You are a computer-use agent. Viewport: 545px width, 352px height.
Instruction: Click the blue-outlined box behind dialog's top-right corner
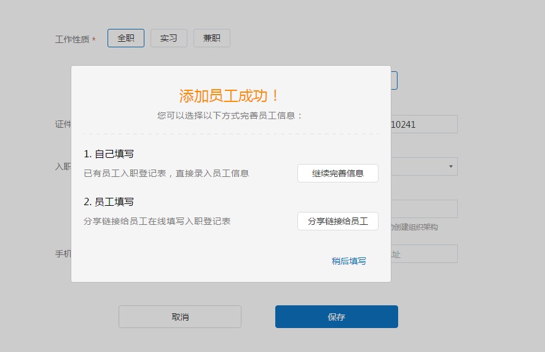click(394, 80)
